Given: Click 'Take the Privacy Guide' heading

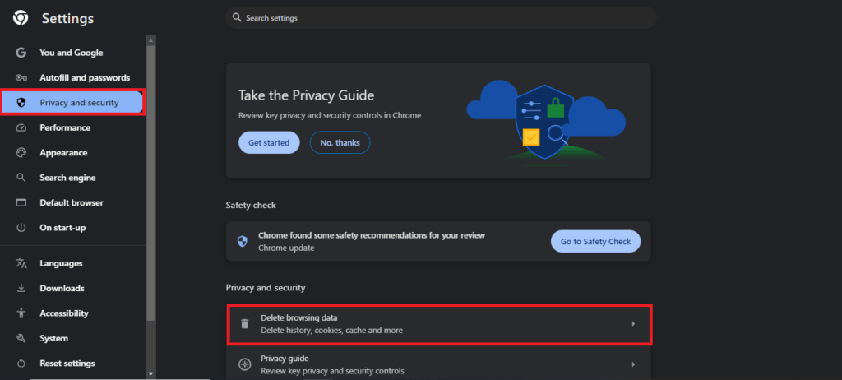Looking at the screenshot, I should click(x=306, y=95).
